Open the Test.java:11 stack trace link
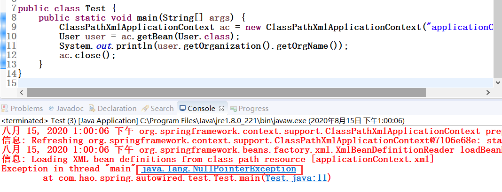This screenshot has width=502, height=192. [297, 178]
